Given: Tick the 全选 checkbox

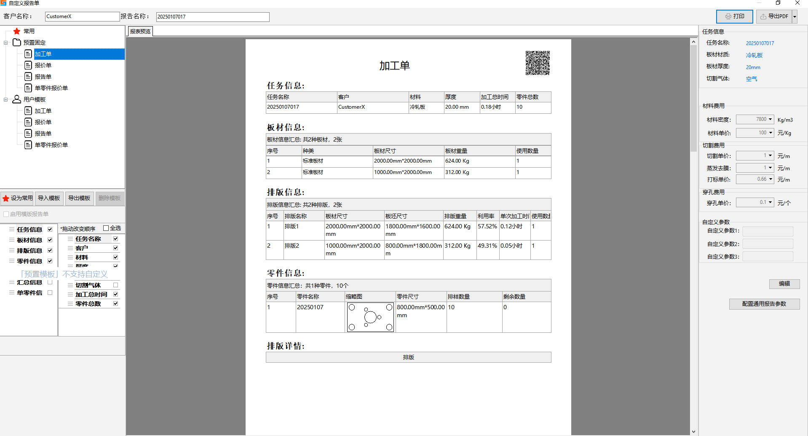Looking at the screenshot, I should (106, 228).
